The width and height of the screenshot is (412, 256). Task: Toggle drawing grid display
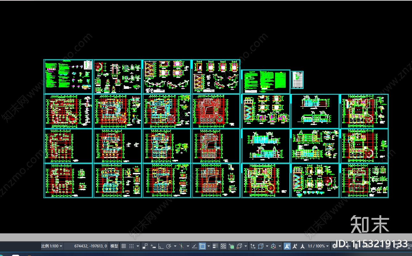pos(124,246)
